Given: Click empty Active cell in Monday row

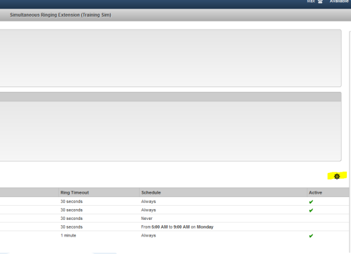Looking at the screenshot, I should click(x=328, y=227).
